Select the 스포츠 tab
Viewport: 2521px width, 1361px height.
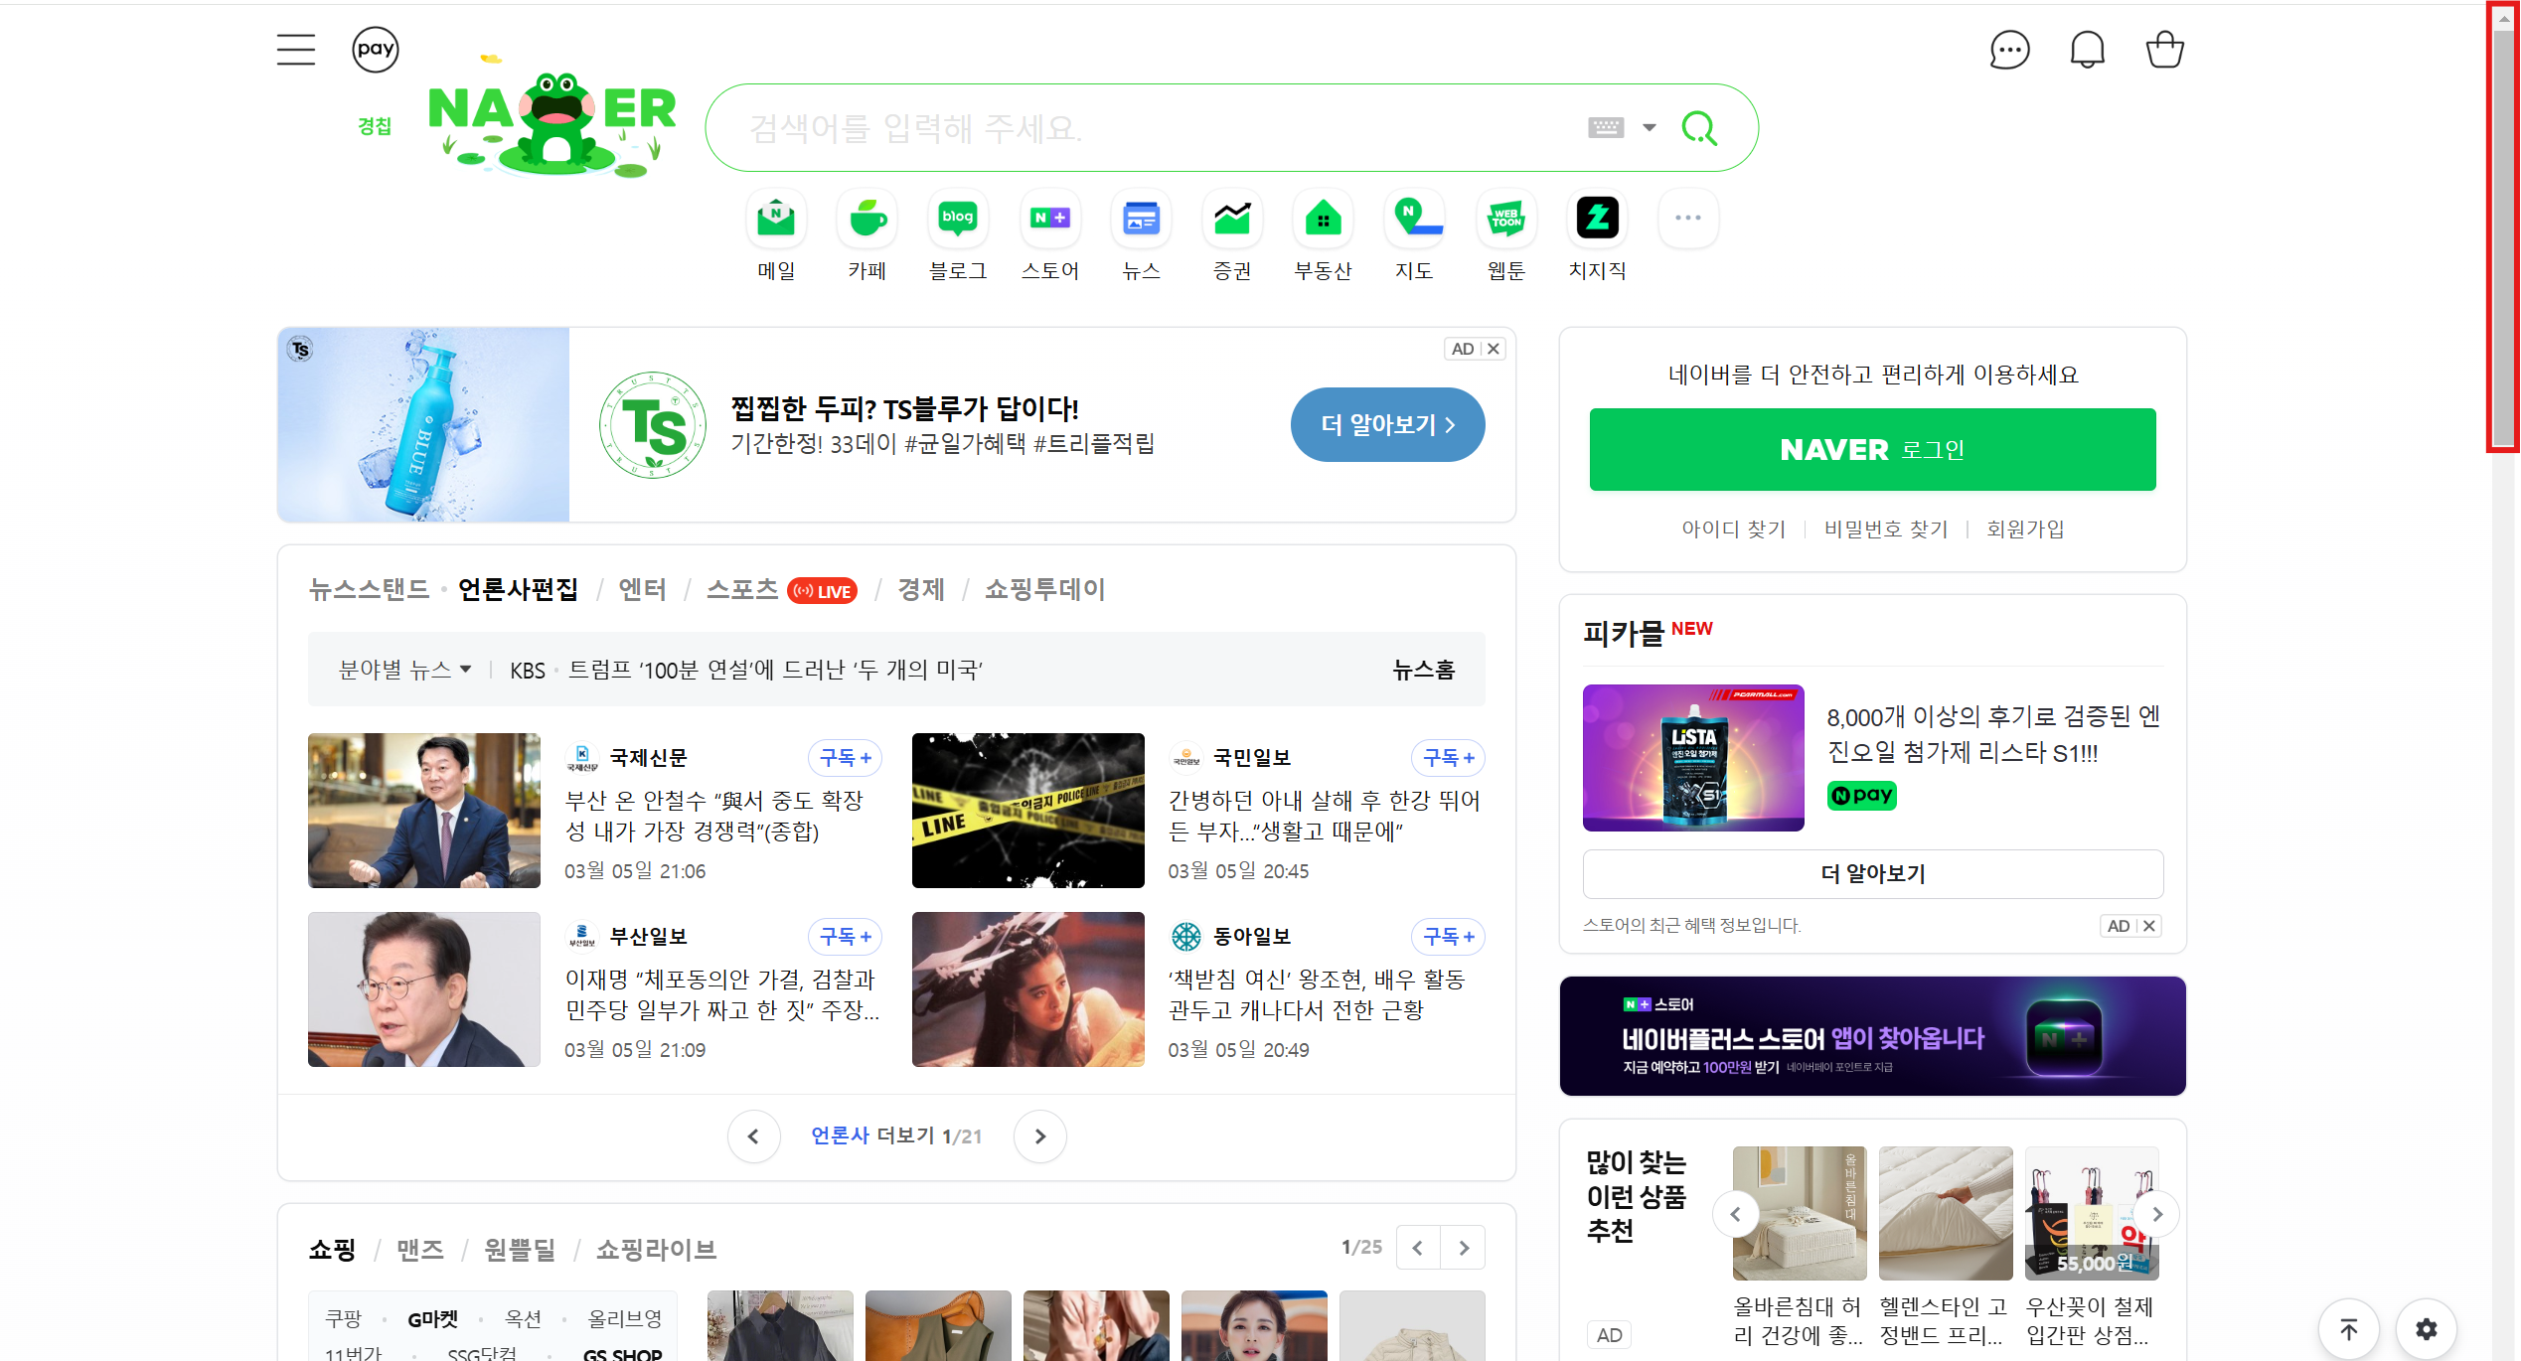click(742, 589)
